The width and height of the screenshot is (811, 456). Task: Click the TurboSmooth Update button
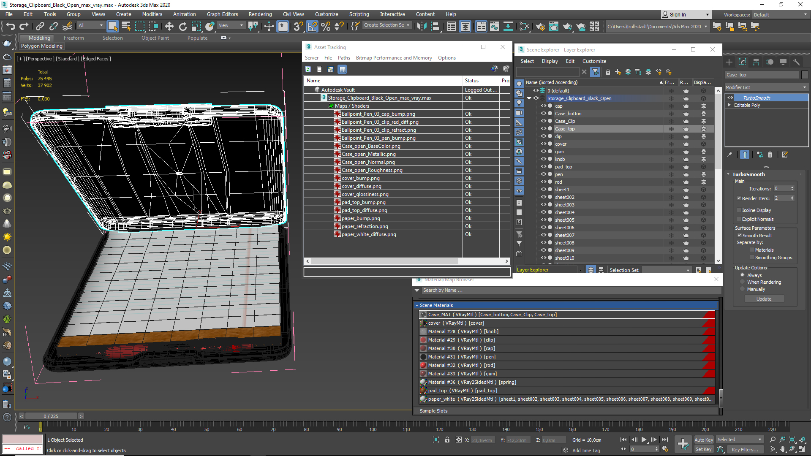point(764,299)
